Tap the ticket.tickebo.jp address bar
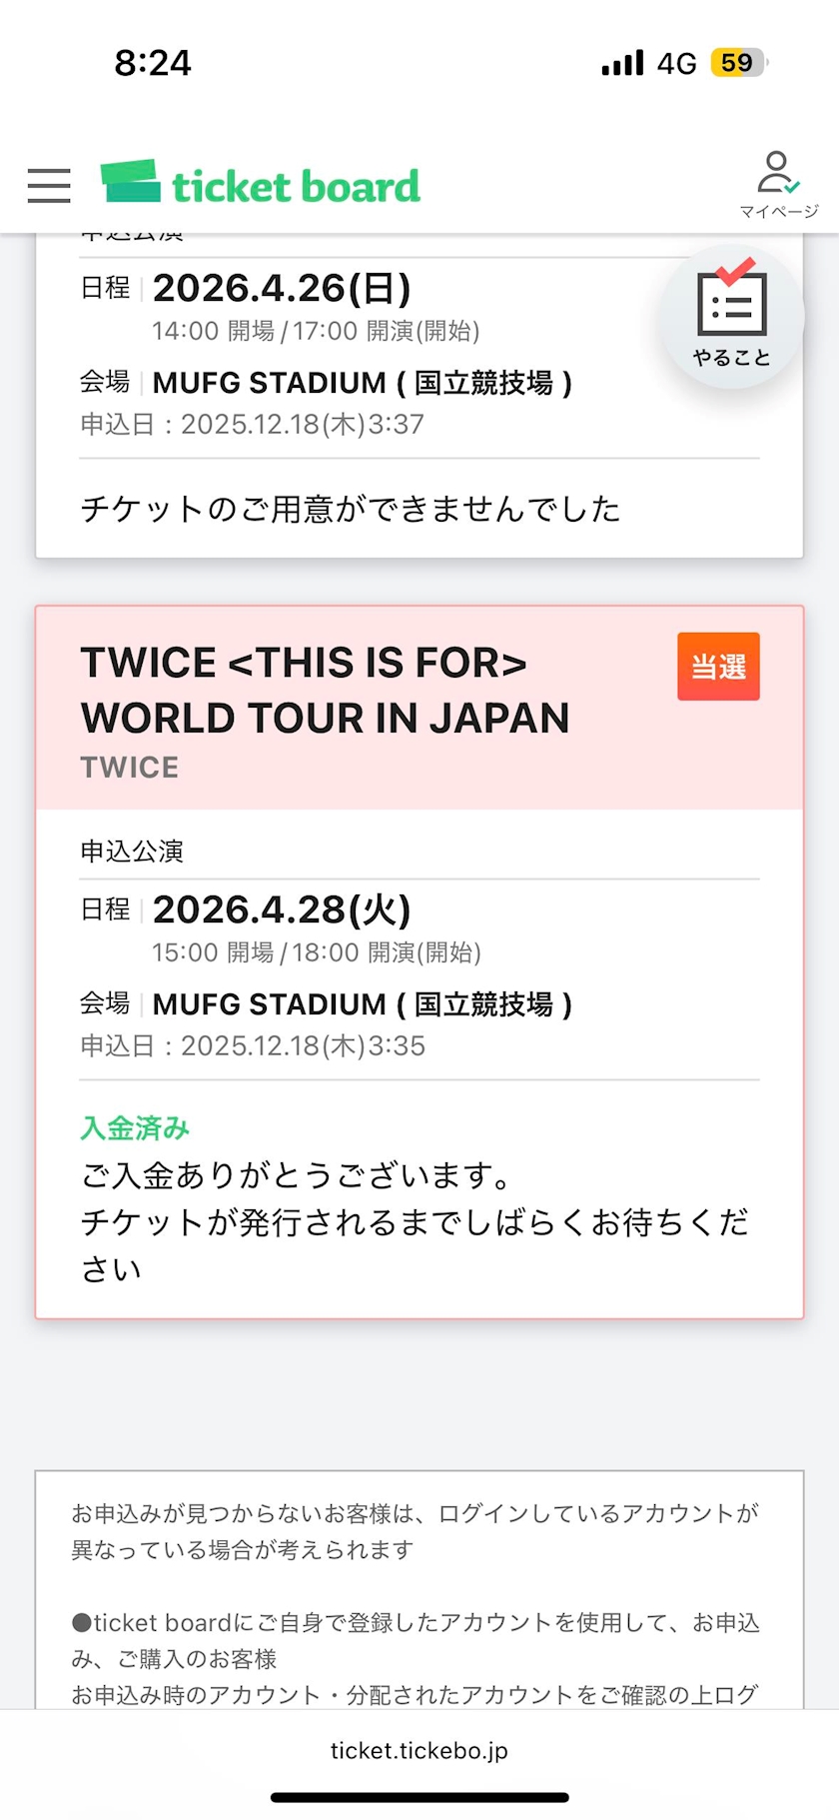The height and width of the screenshot is (1820, 839). click(x=419, y=1750)
